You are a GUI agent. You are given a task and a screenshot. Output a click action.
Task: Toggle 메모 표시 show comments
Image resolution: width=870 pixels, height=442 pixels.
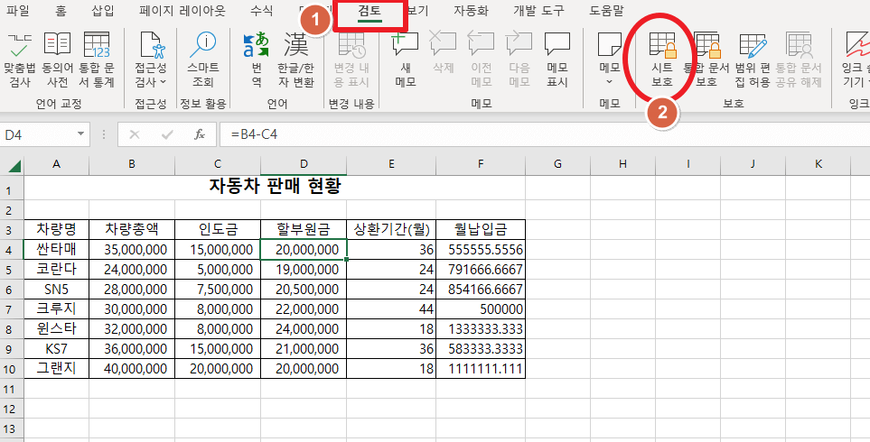point(557,60)
